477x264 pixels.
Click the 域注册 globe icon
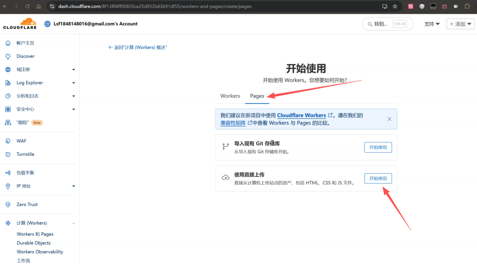click(8, 69)
